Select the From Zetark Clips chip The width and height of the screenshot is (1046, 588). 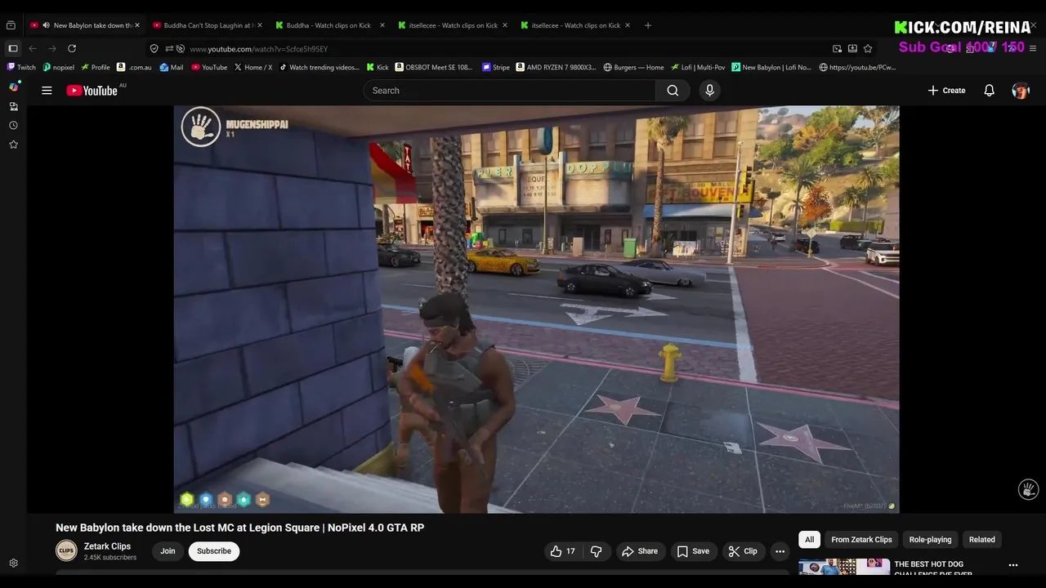pyautogui.click(x=861, y=540)
